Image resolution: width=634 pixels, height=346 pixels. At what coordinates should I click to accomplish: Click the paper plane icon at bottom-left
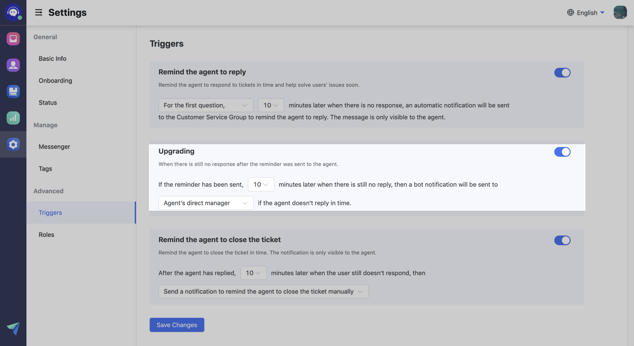[13, 328]
